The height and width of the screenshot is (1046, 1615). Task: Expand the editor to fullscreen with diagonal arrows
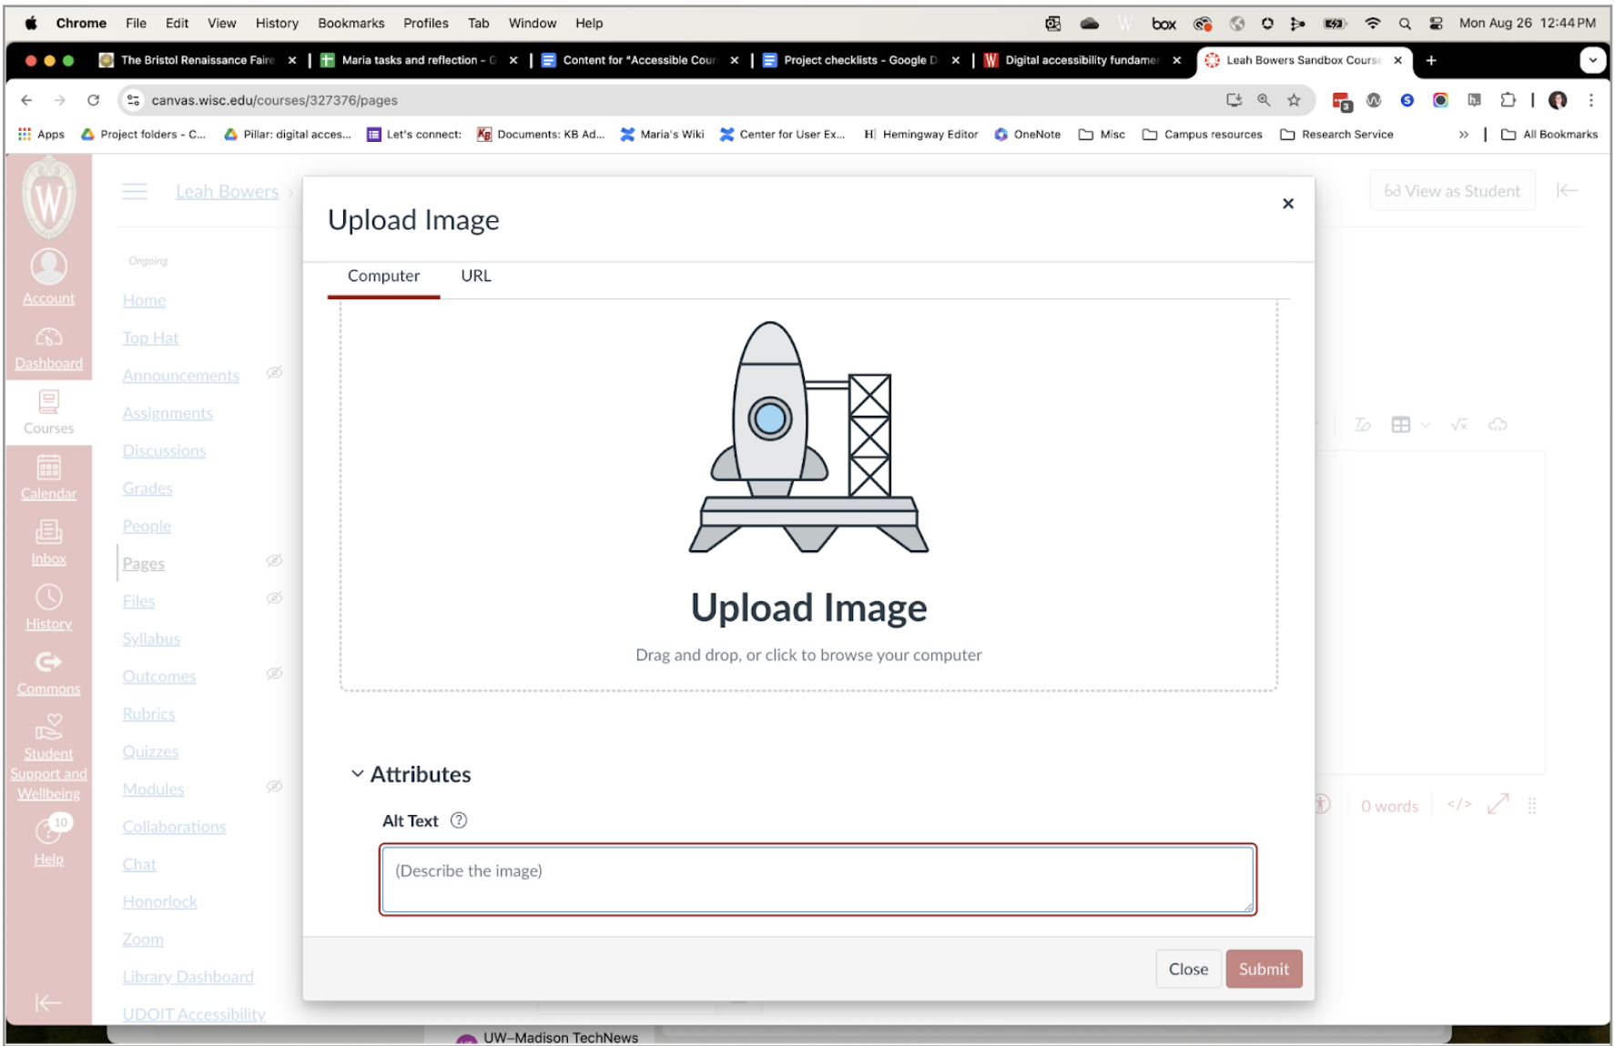1498,805
